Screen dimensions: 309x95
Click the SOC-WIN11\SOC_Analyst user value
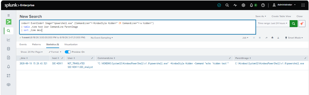80,67
